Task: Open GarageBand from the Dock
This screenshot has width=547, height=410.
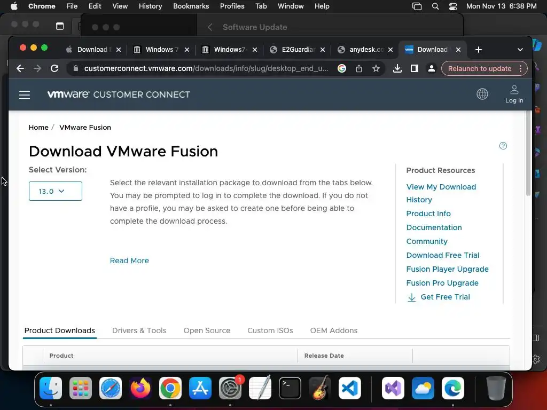Action: point(320,388)
